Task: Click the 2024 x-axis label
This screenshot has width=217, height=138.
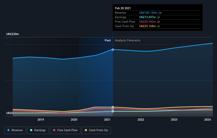Action: point(207,120)
